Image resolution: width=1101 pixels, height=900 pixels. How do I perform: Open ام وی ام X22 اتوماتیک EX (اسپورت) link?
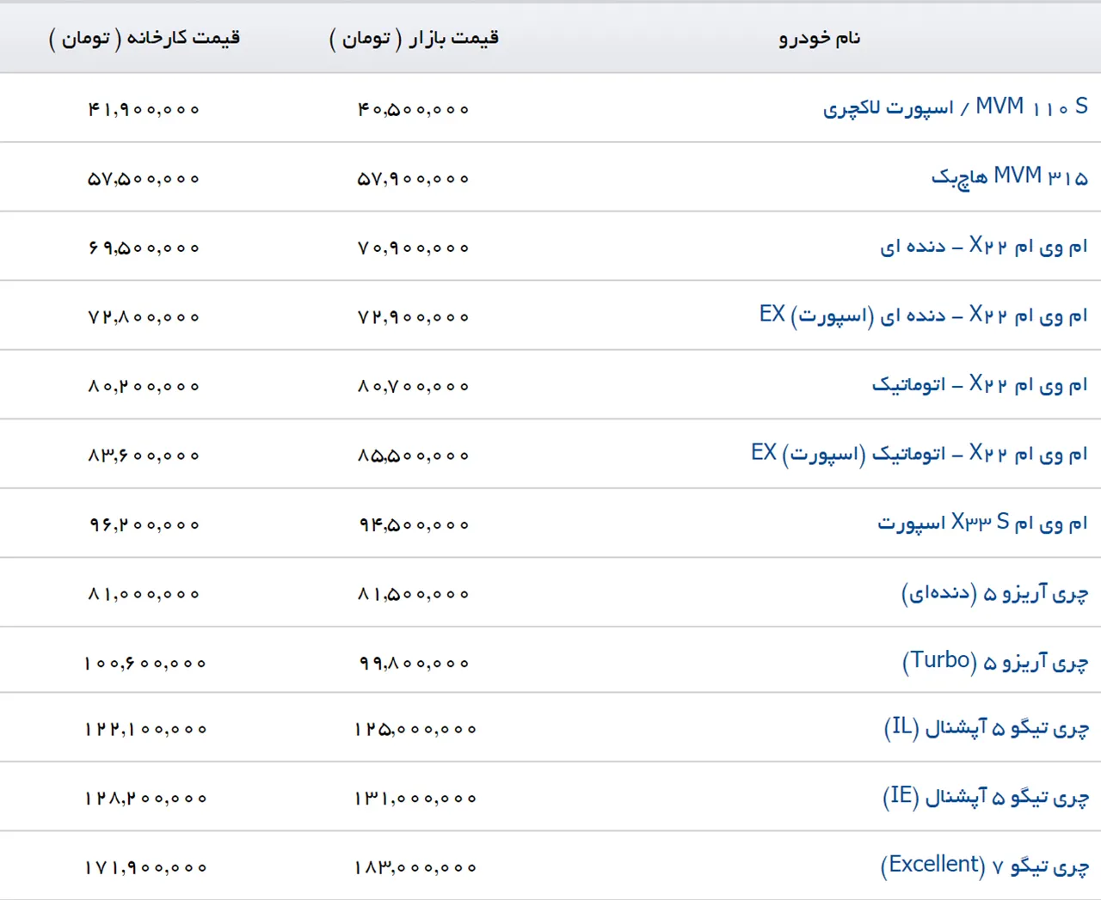[920, 453]
